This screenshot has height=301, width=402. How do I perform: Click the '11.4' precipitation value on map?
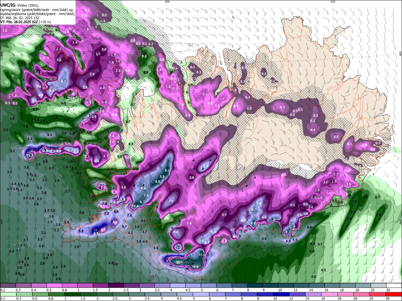202,255
